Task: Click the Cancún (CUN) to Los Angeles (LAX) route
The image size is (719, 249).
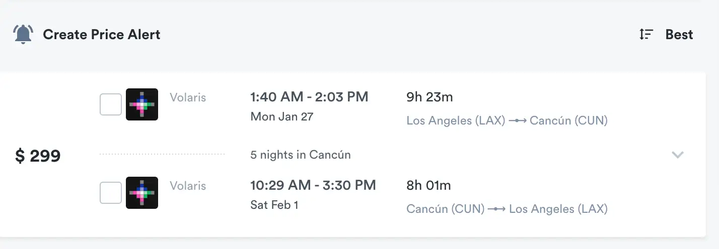Action: coord(507,209)
